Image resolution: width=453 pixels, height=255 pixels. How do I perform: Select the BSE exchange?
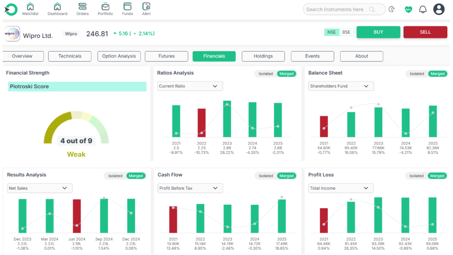(346, 32)
